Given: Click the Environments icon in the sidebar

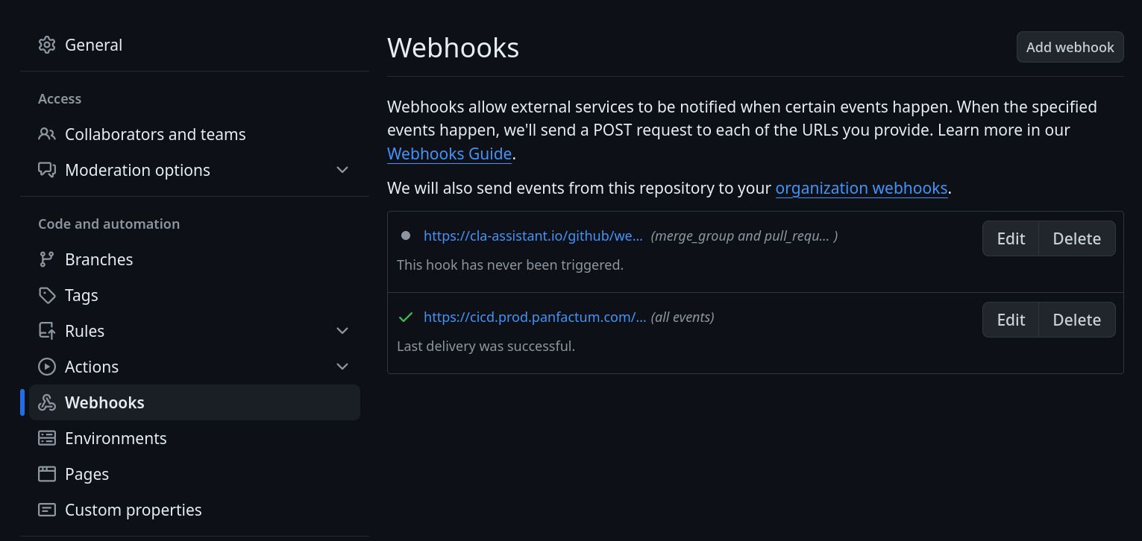Looking at the screenshot, I should 47,438.
